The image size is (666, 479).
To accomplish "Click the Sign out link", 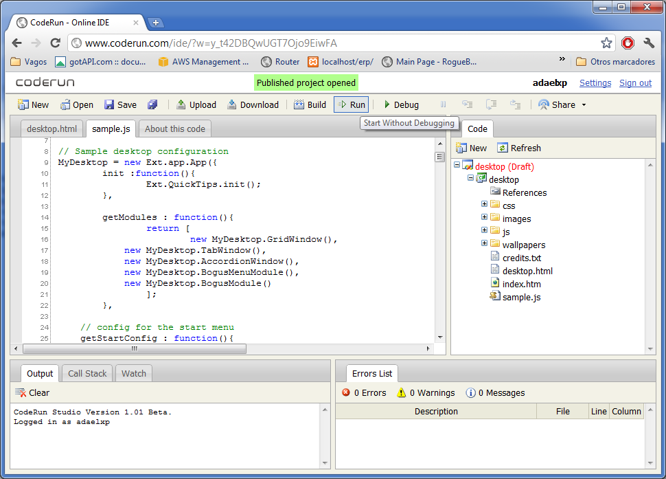I will (x=635, y=83).
